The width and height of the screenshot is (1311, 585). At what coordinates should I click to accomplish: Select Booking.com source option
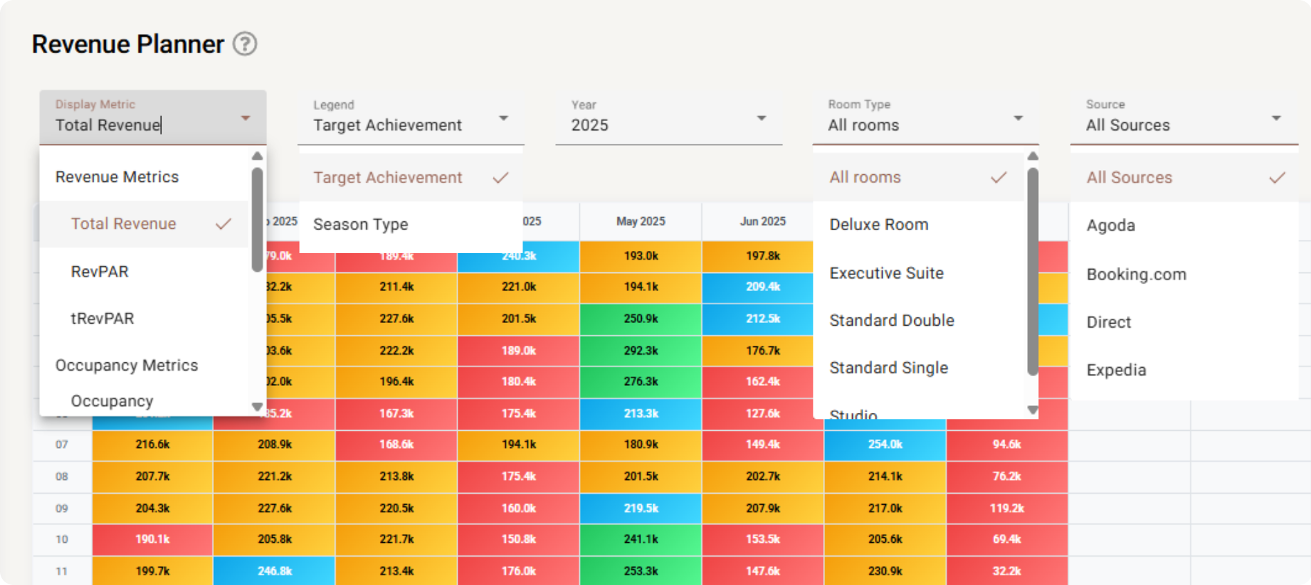(x=1136, y=275)
